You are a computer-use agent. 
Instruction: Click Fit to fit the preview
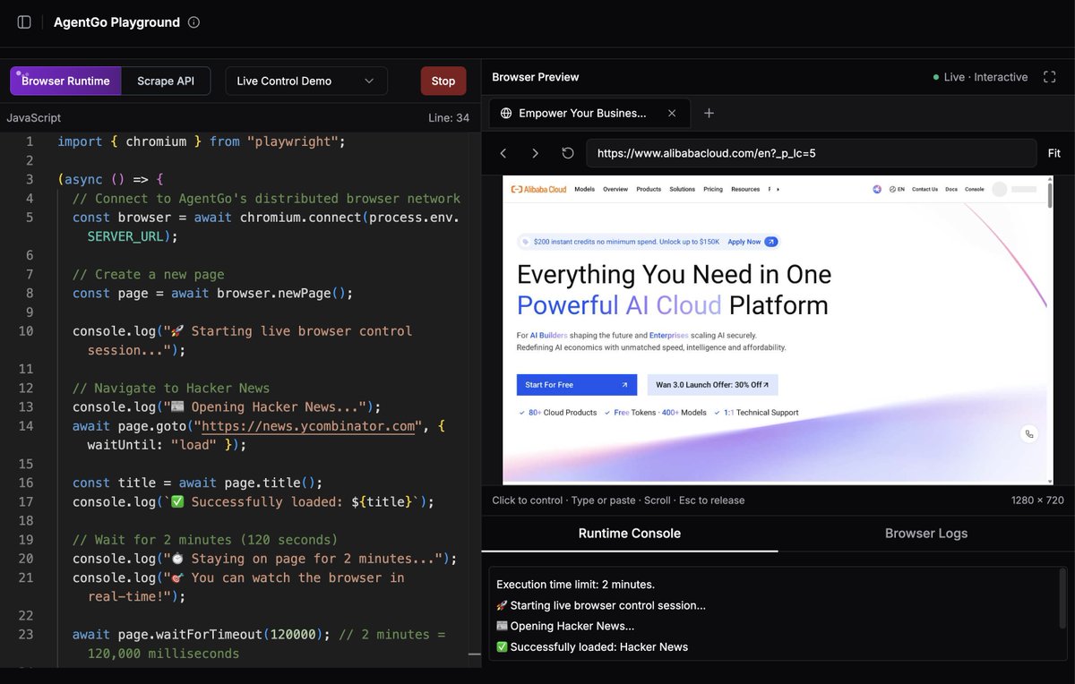(1054, 153)
